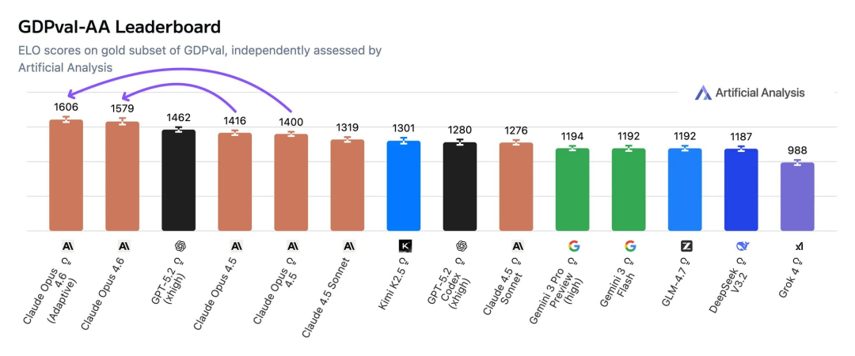Viewport: 855px width, 356px height.
Task: Click the purple Grok 4 bar
Action: click(x=797, y=197)
